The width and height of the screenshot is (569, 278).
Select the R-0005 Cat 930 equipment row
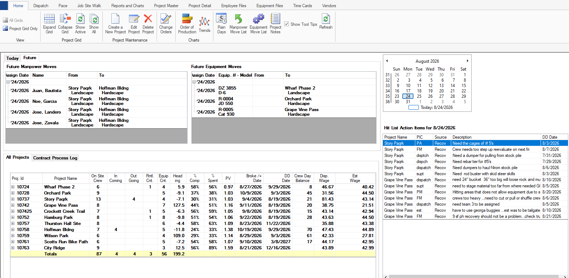pyautogui.click(x=284, y=112)
